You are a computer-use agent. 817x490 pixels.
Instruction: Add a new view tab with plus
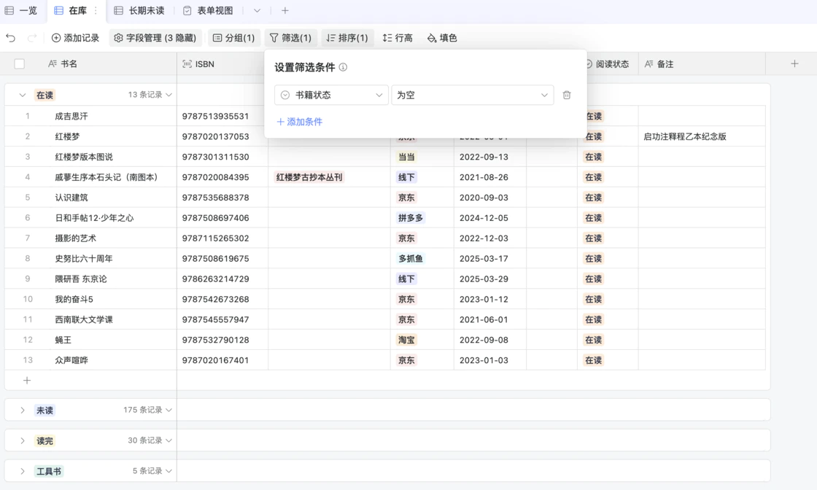[285, 11]
